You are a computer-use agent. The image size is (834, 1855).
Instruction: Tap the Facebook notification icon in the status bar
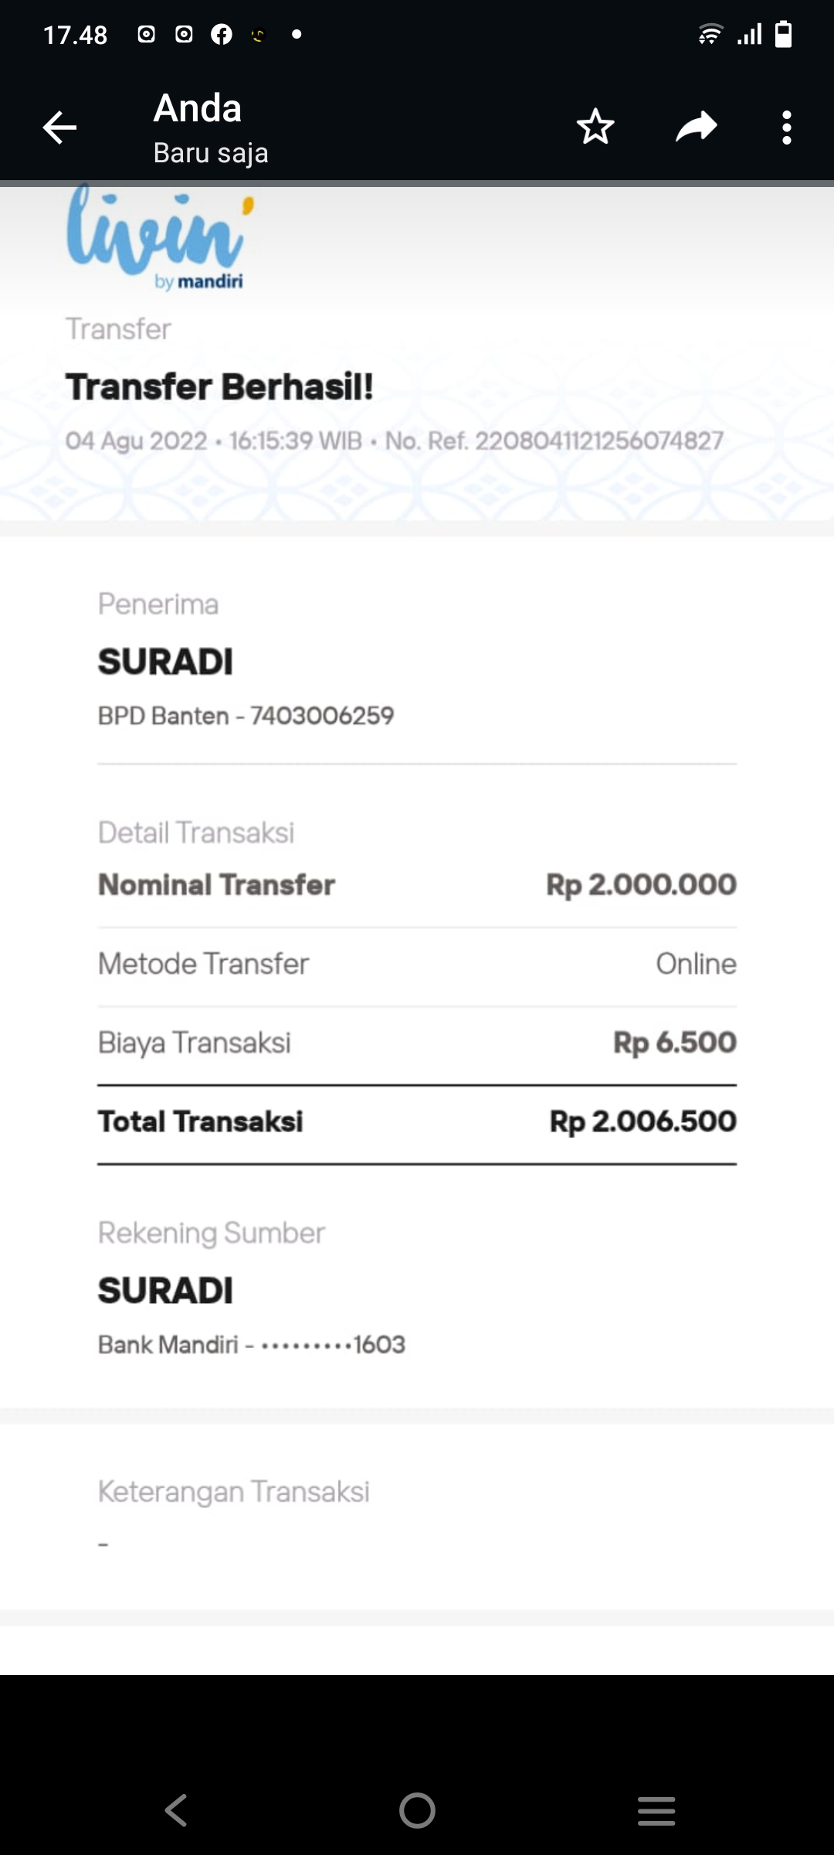coord(222,35)
